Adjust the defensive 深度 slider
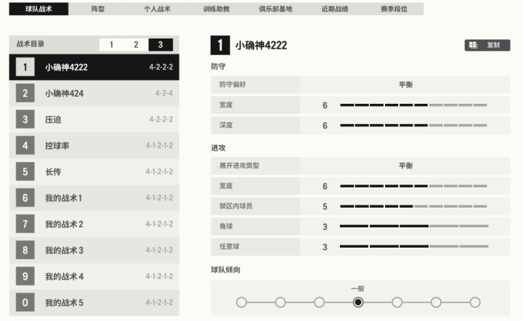Screen dimensions: 523x321 coord(413,126)
